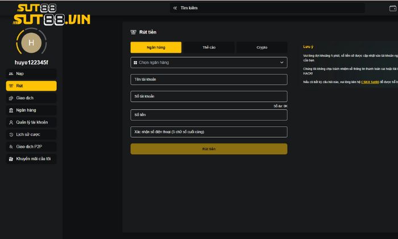Click the Giao dịch sidebar icon
398x239 pixels.
11,98
